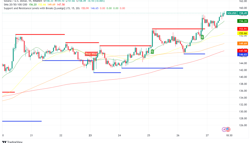
Task: Click the 147.58 value in the SMA legend
Action: (61, 5)
